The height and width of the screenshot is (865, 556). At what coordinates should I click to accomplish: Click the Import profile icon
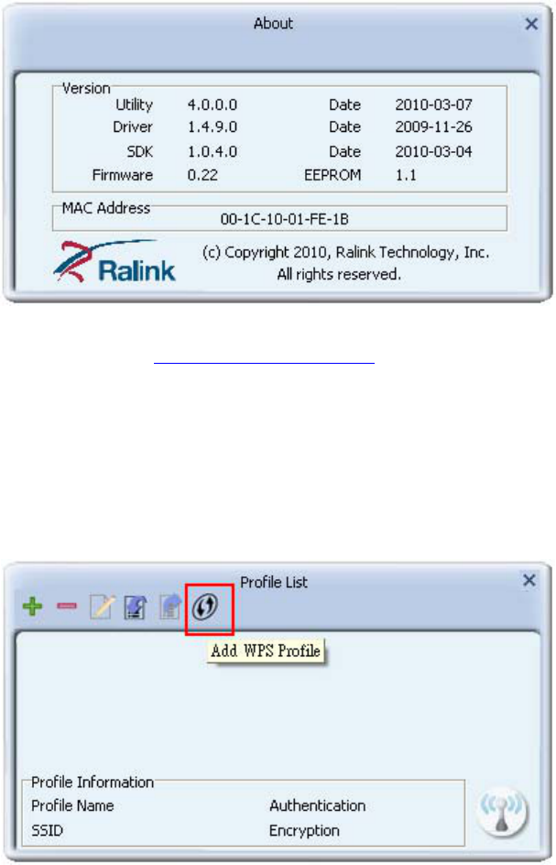(x=136, y=607)
